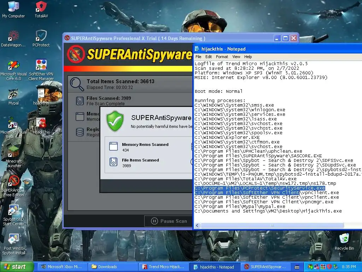Click the Safely Remove Hardware tray icon
This screenshot has width=362, height=272.
click(x=335, y=267)
